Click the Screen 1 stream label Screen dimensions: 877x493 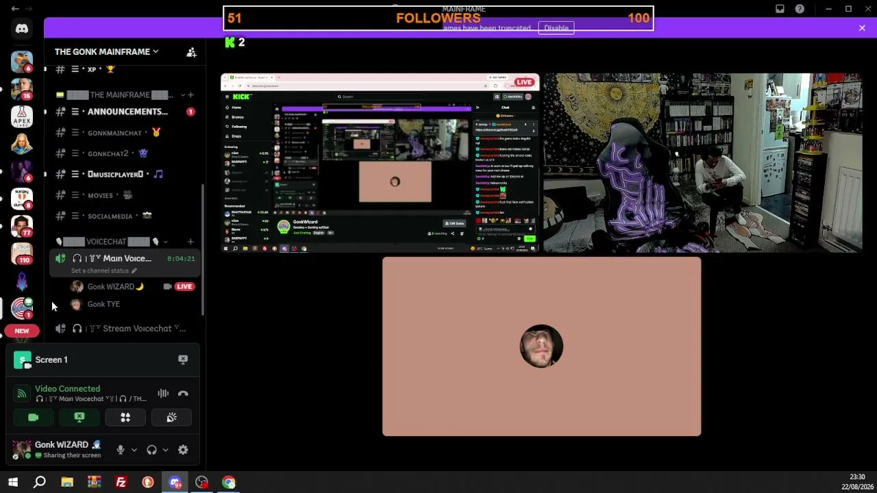click(51, 359)
